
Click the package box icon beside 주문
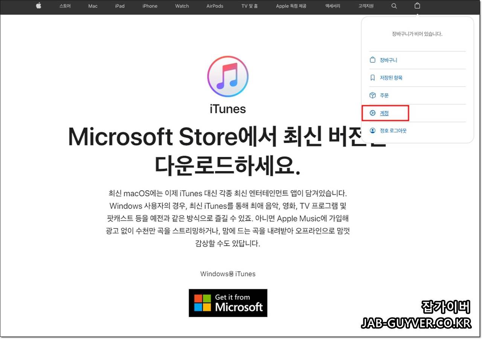pyautogui.click(x=372, y=95)
